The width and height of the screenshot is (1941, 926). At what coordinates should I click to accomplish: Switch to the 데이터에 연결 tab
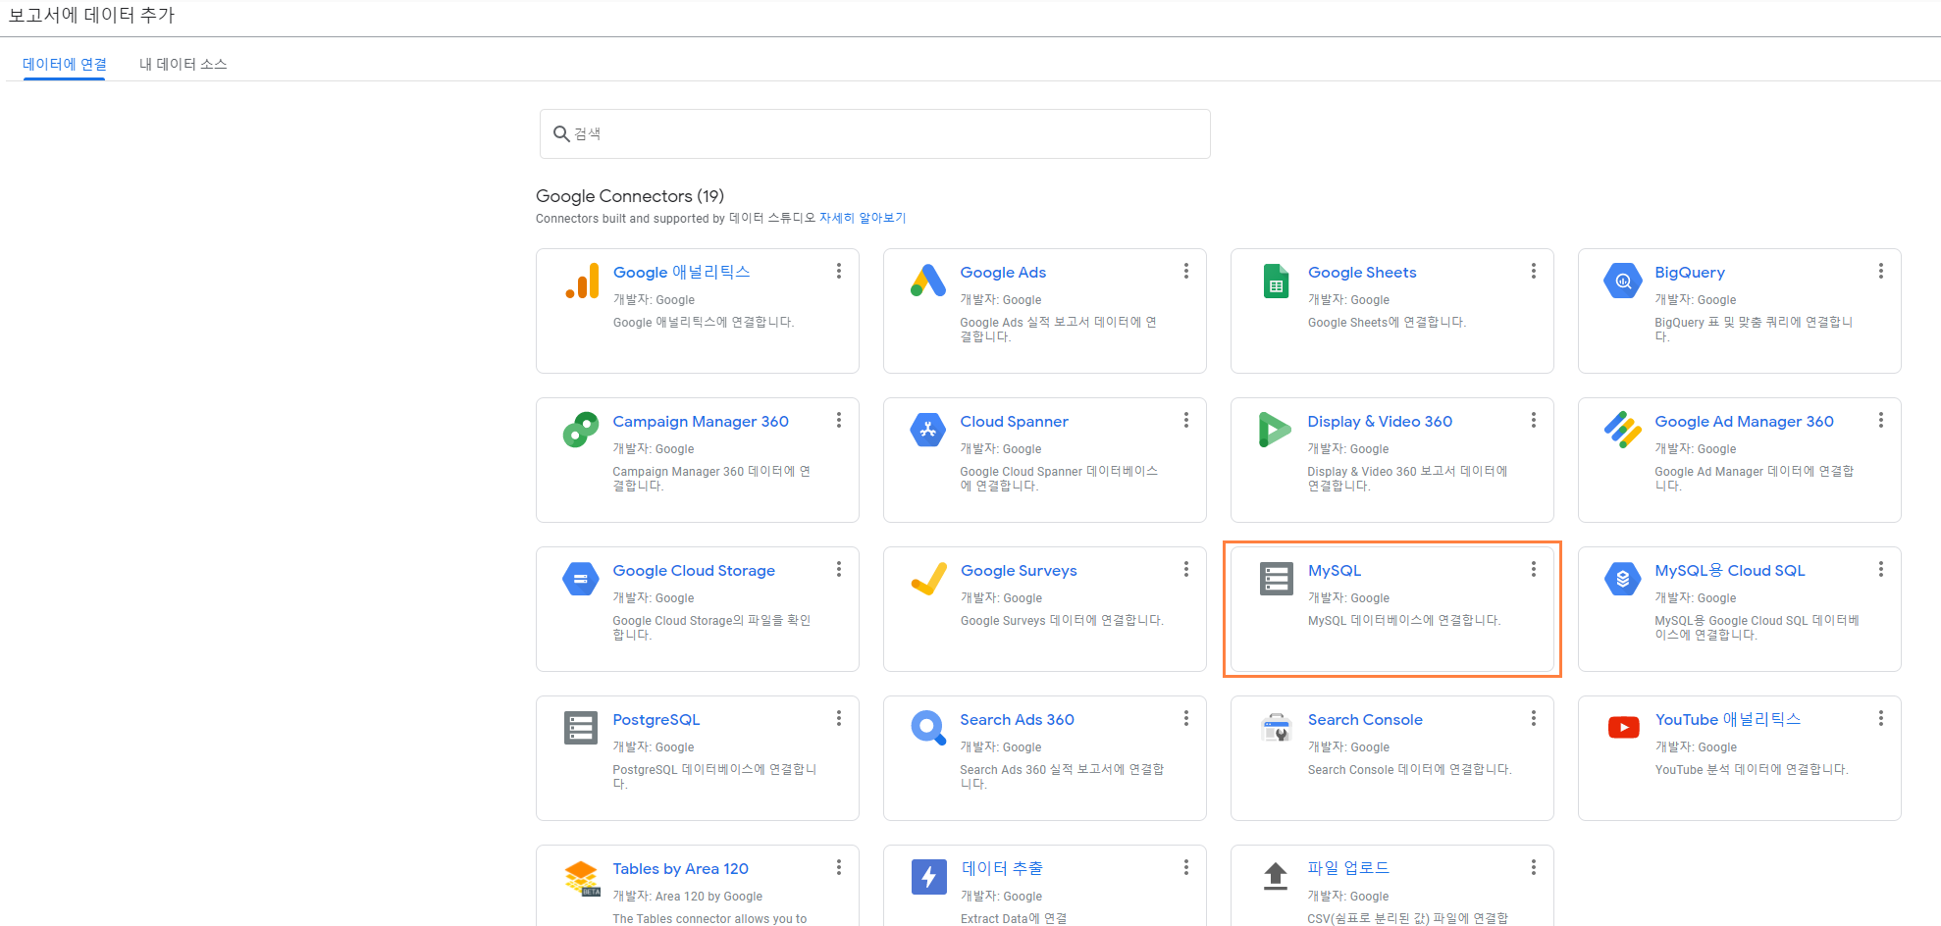[x=65, y=64]
